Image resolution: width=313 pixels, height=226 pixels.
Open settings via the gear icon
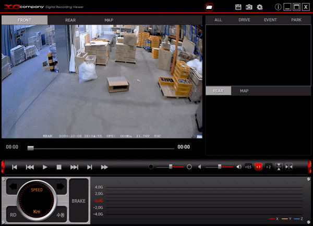(x=259, y=7)
